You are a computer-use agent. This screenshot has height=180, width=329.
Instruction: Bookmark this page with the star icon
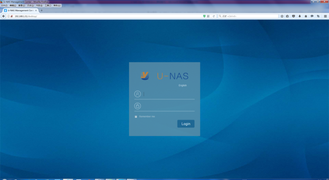(x=282, y=16)
